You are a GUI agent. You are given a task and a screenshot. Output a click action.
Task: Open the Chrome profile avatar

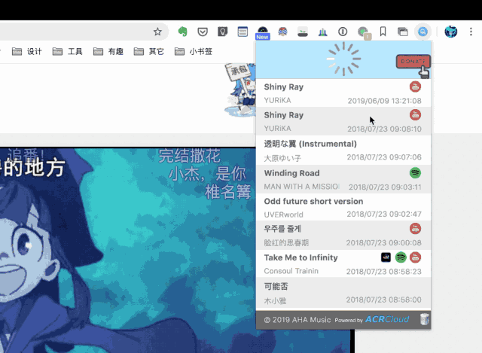[451, 32]
